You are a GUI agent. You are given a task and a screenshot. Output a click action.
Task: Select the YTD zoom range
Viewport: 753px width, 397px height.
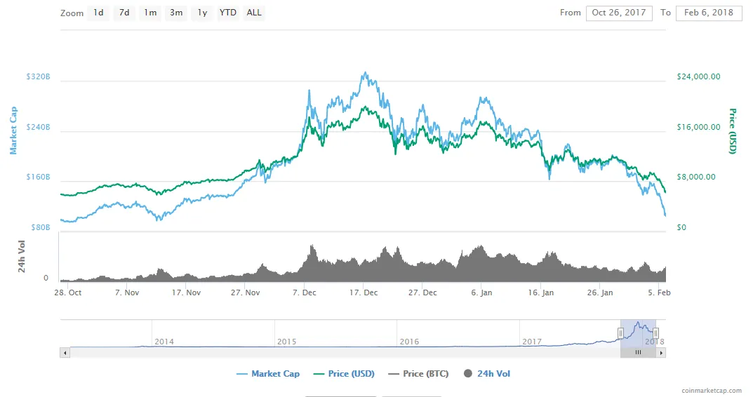pyautogui.click(x=227, y=13)
